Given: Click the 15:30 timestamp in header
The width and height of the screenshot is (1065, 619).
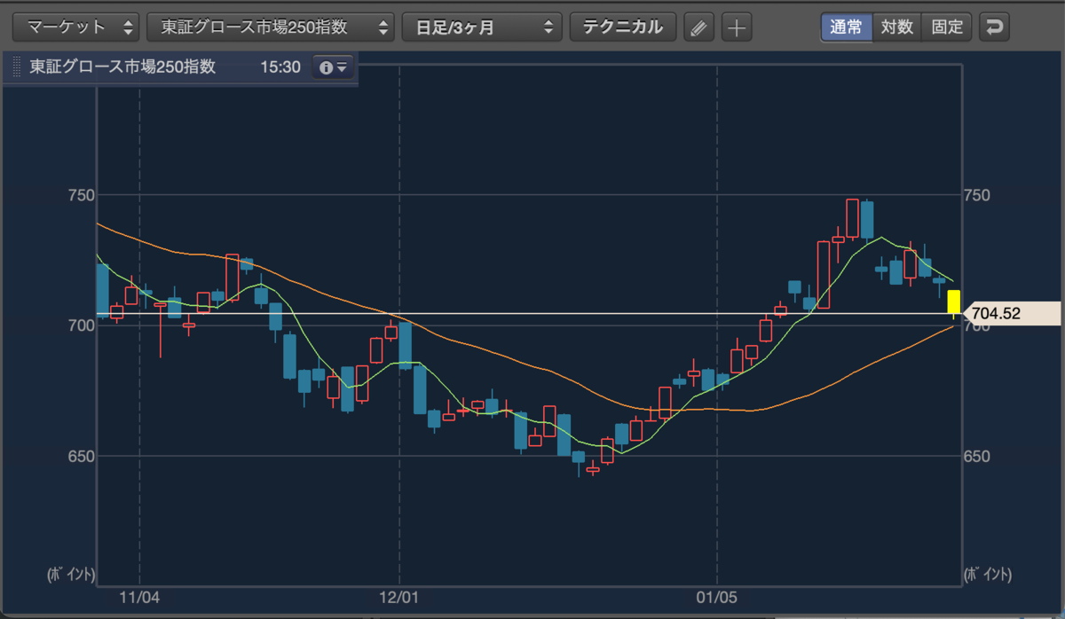Looking at the screenshot, I should [x=280, y=67].
